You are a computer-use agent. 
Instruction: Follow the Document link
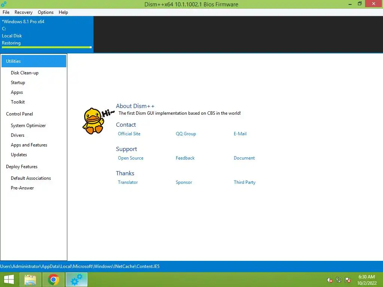tap(244, 158)
